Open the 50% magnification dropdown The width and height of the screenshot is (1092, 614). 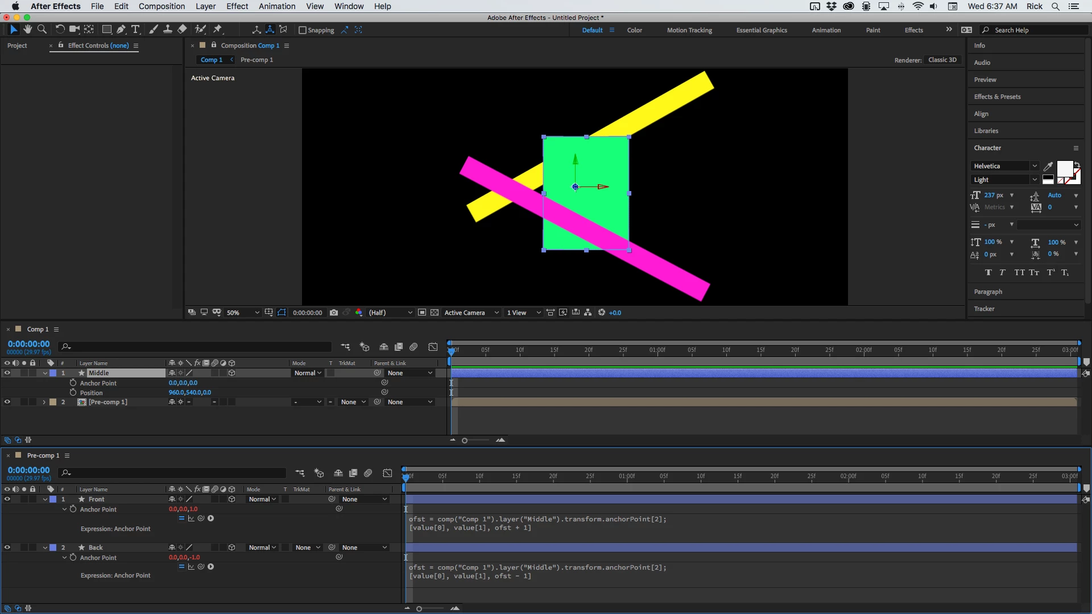[243, 313]
